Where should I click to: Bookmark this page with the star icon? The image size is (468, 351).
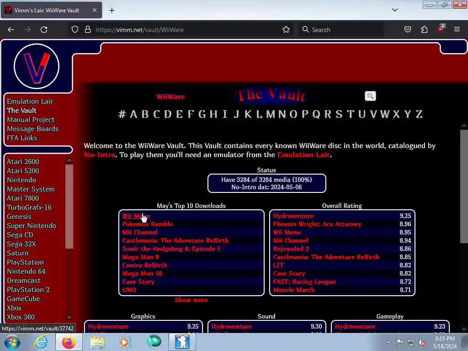click(x=286, y=30)
